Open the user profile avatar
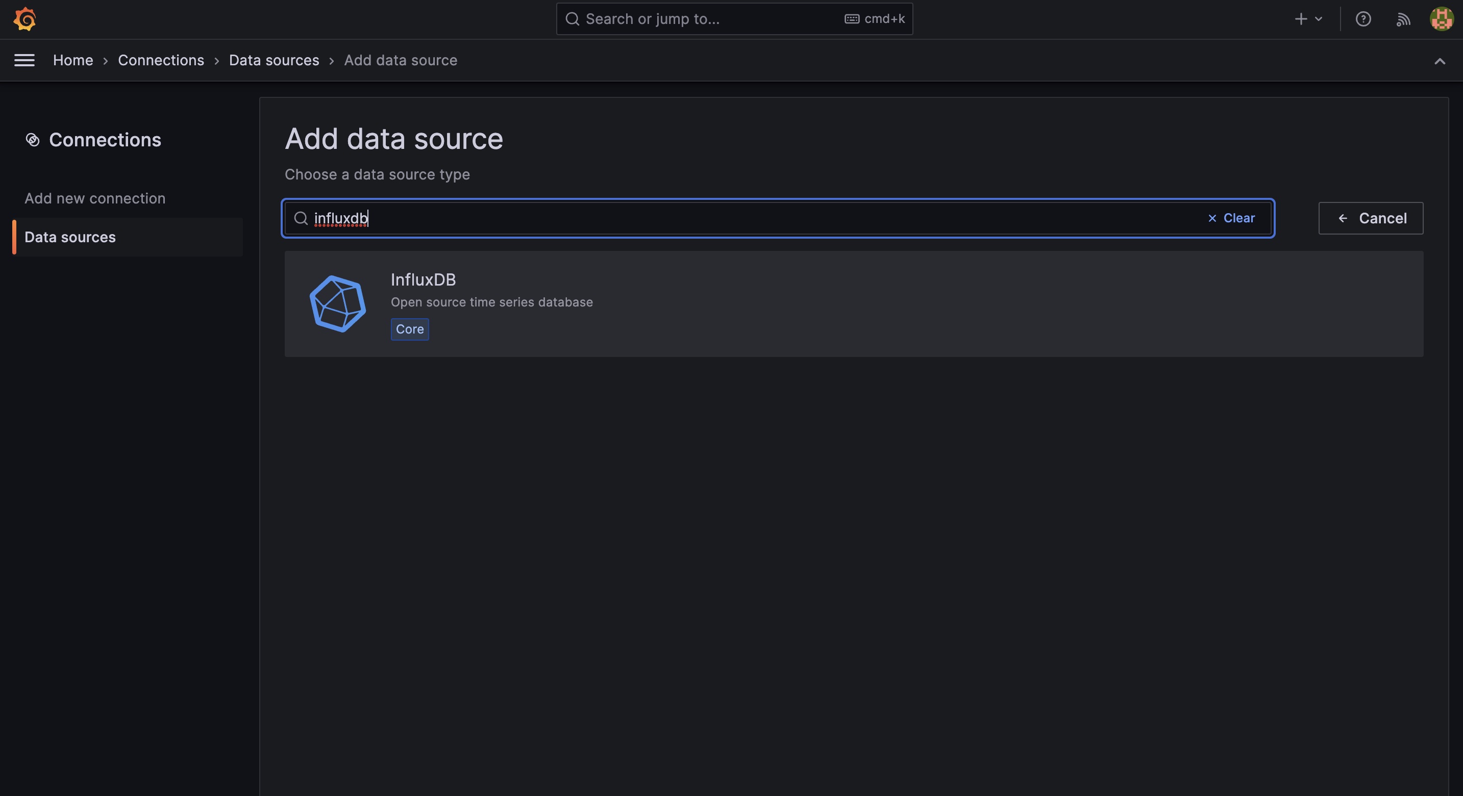The image size is (1463, 796). [x=1442, y=19]
